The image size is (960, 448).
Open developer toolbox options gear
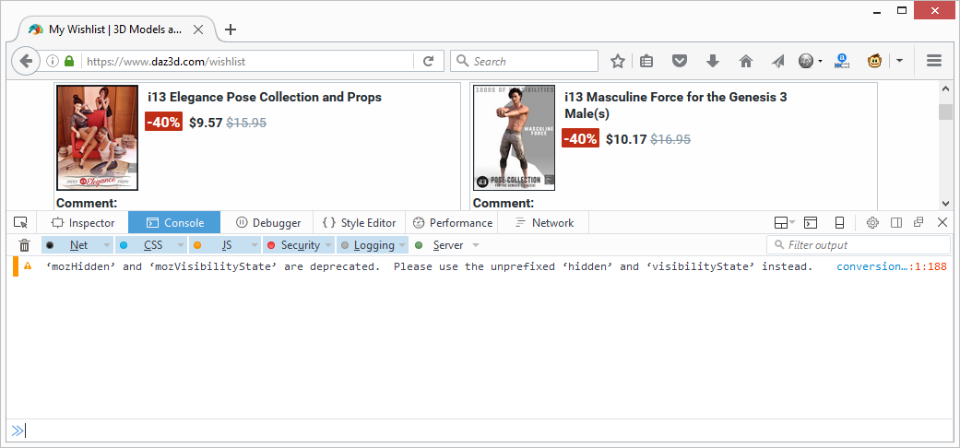[x=872, y=223]
